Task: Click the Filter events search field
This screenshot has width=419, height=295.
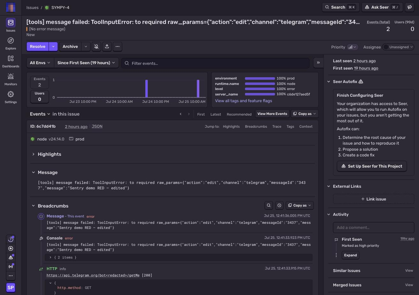Action: 215,63
